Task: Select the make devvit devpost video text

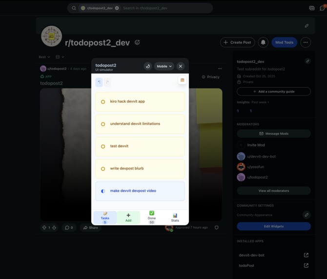Action: [133, 190]
